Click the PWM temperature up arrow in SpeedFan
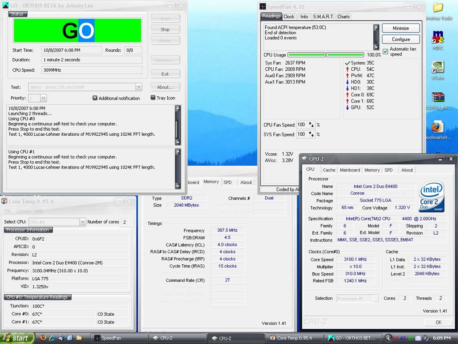458x344 pixels. tap(347, 75)
